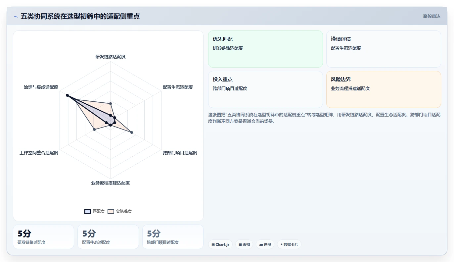Toggle the 匹配度 legend swatch
The height and width of the screenshot is (262, 454).
pyautogui.click(x=88, y=212)
